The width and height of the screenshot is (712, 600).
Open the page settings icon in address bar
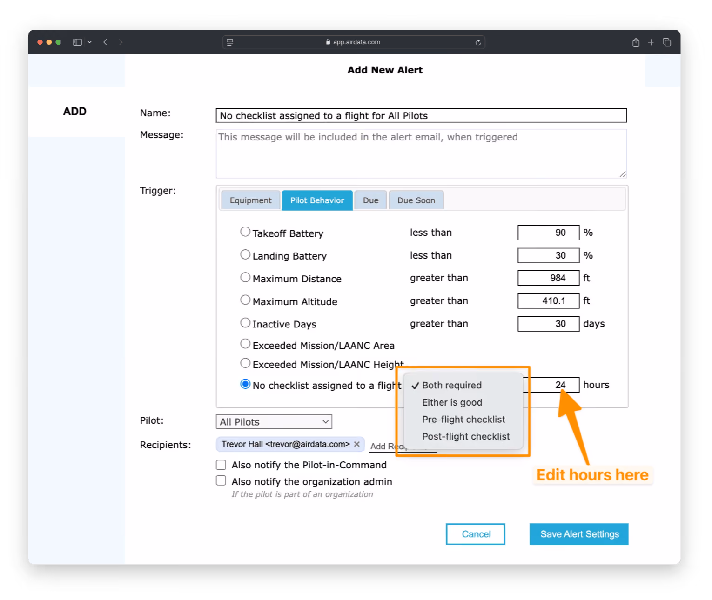pyautogui.click(x=230, y=42)
